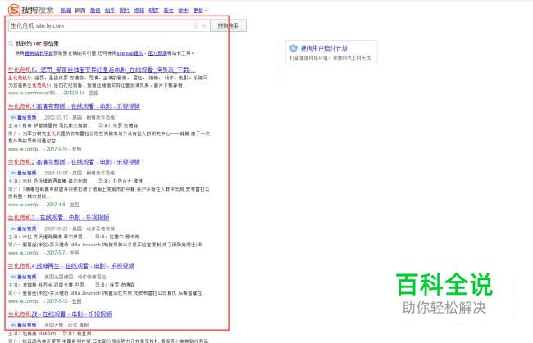The height and width of the screenshot is (343, 533).
Task: Click 播放视频 button under 生化危机2
Action: pos(24,173)
